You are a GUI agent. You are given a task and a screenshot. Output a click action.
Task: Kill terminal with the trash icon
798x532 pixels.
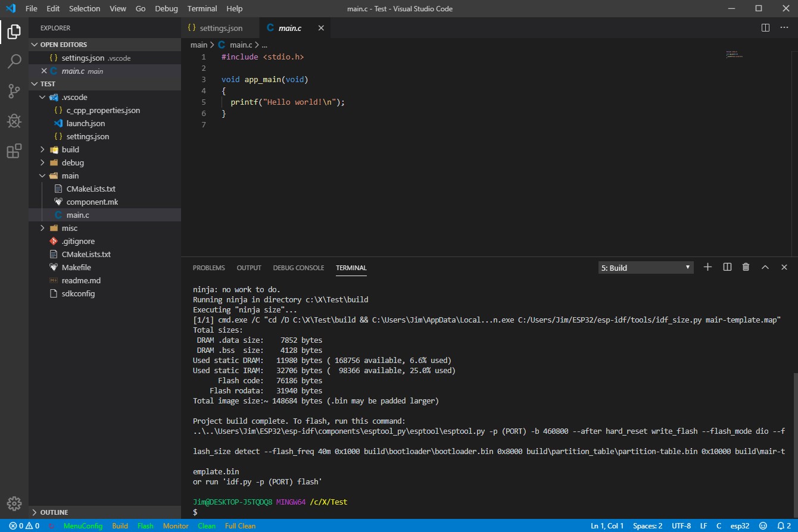(x=746, y=267)
